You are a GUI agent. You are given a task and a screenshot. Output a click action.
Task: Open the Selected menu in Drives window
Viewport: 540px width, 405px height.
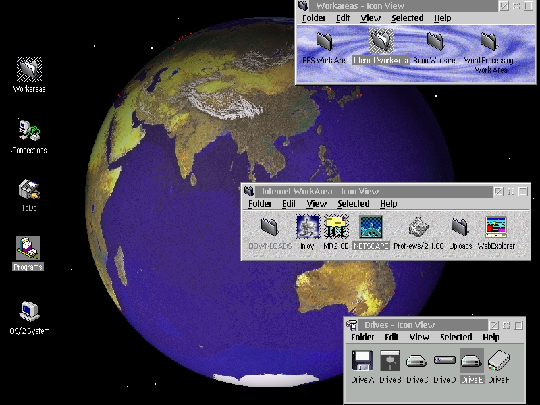[456, 337]
